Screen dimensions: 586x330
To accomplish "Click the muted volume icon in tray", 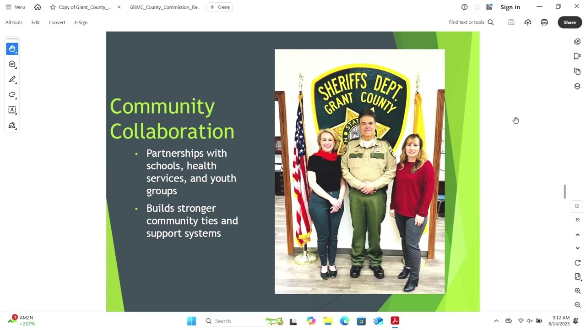I will [x=530, y=321].
